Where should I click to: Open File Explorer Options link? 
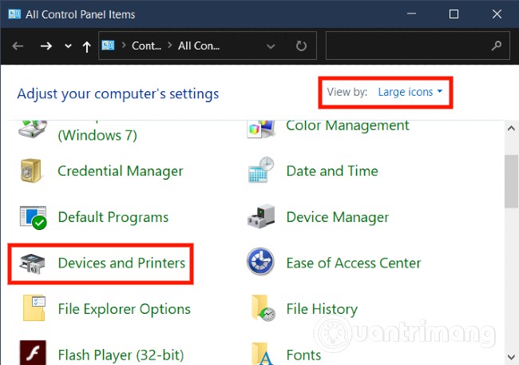click(x=124, y=309)
